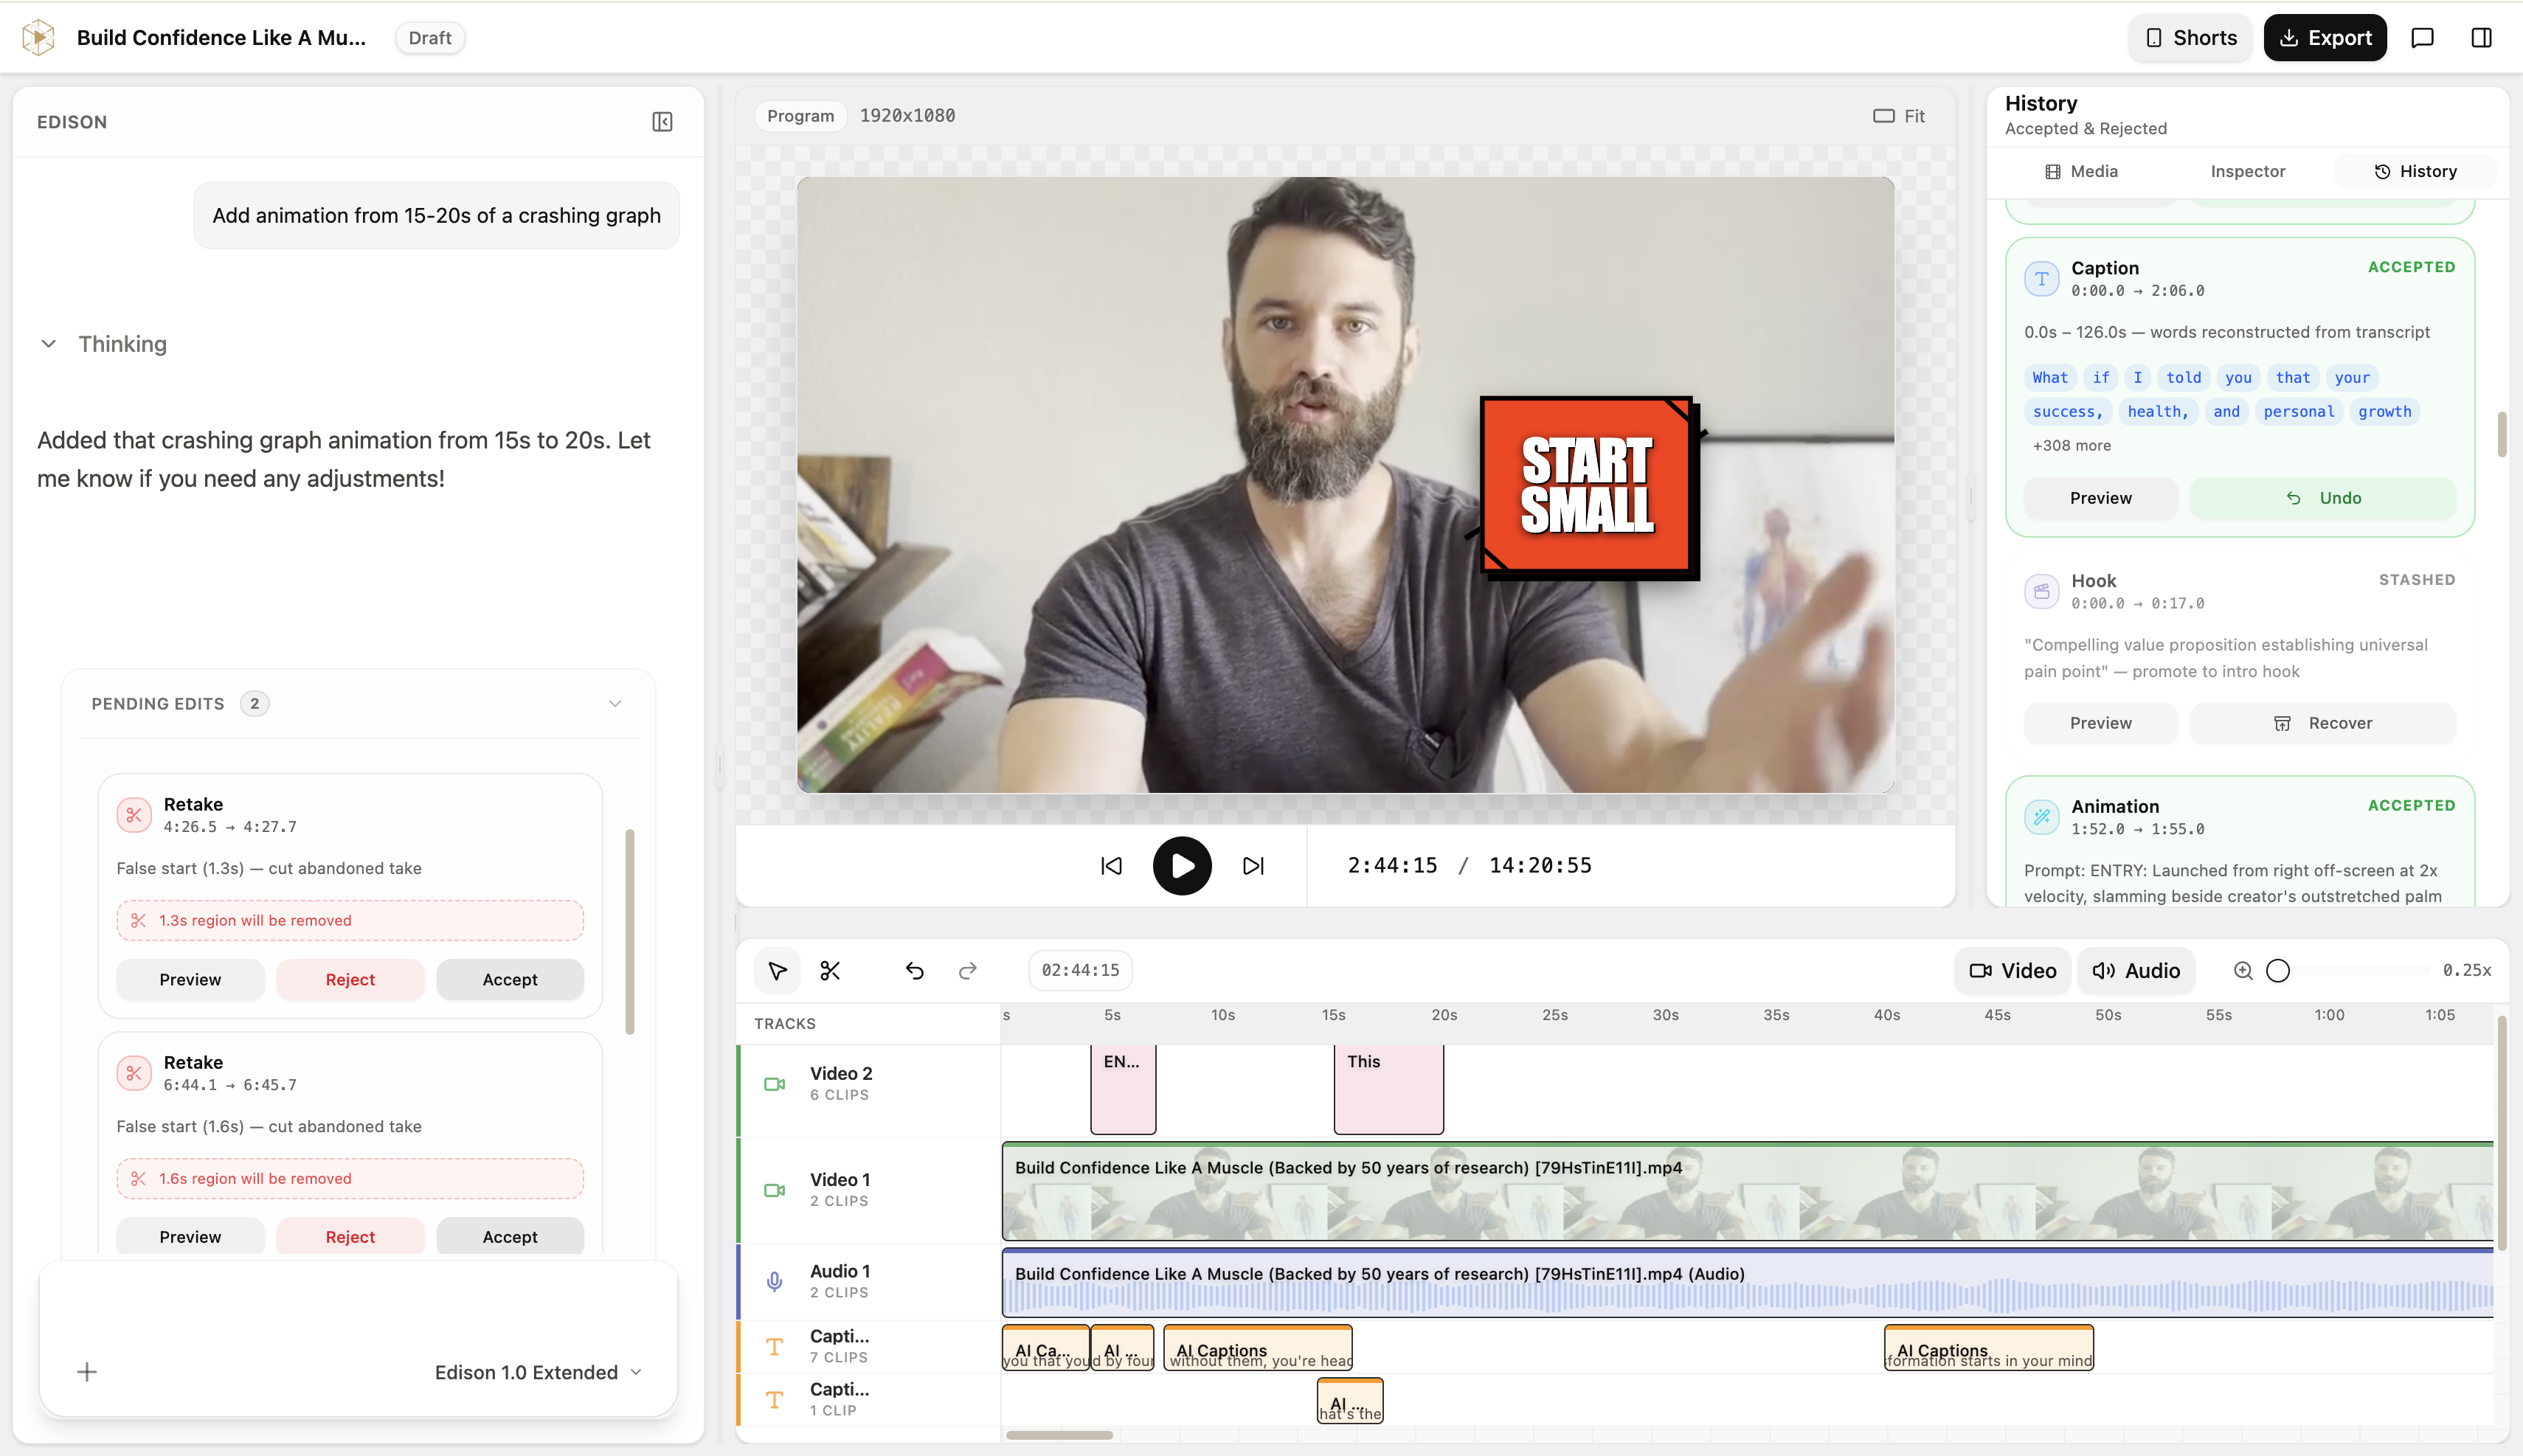Preview the 4:26.5 Retake edit
Screen dimensions: 2523x1456
click(190, 980)
